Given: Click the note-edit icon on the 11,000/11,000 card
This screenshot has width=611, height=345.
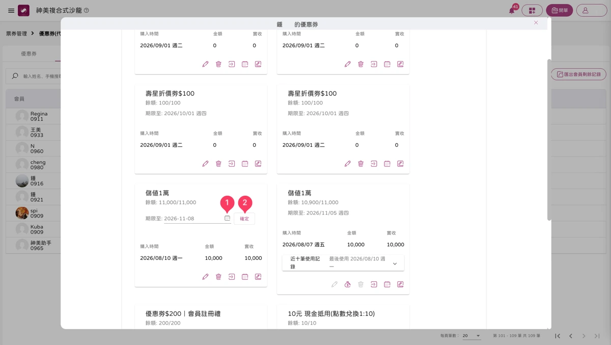Looking at the screenshot, I should [258, 277].
